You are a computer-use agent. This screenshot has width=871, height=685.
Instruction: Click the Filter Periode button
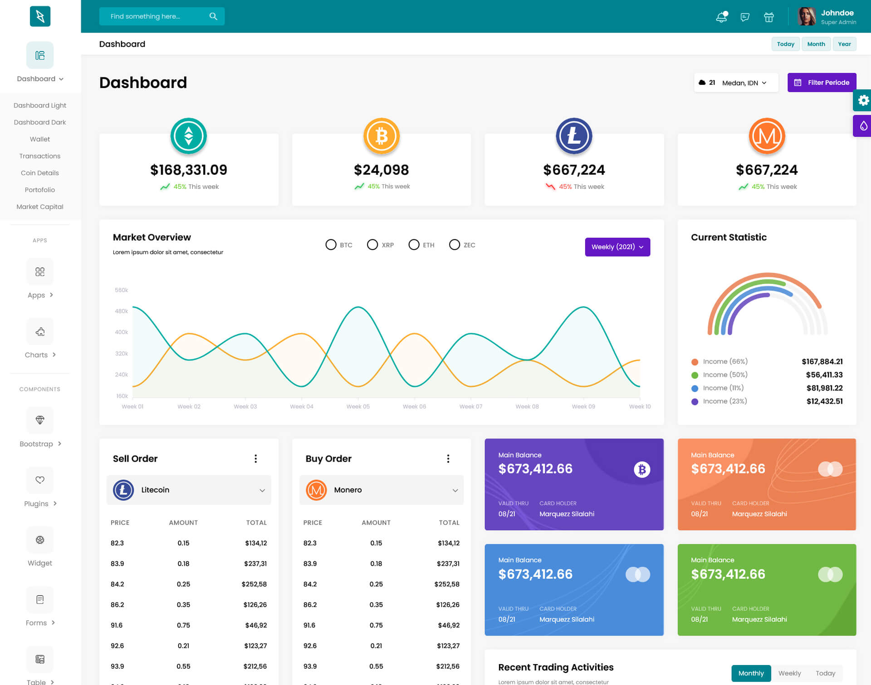(x=822, y=83)
